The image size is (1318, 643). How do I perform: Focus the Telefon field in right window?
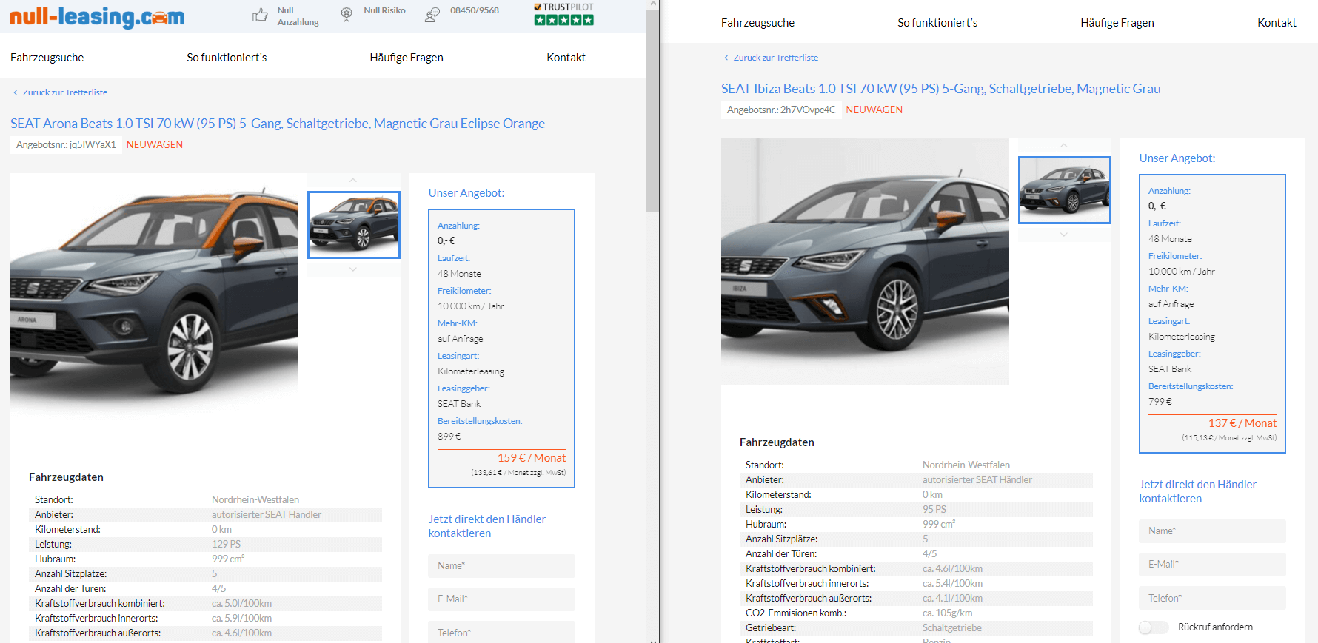click(1212, 598)
